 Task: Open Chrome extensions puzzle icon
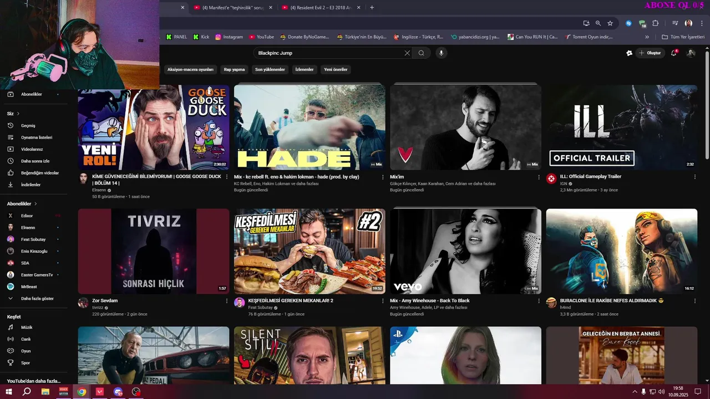tap(656, 23)
